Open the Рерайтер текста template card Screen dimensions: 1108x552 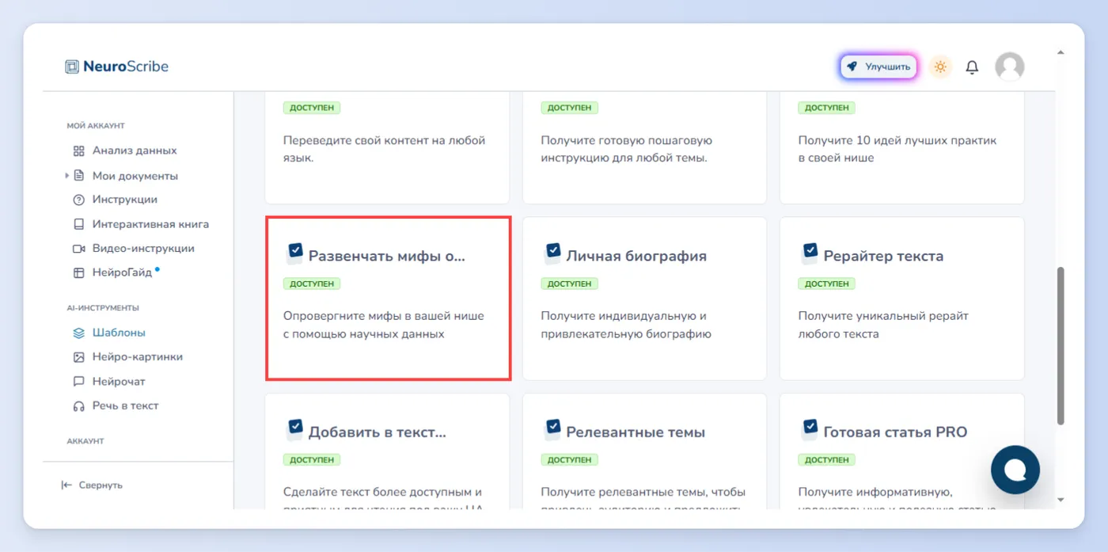(x=902, y=299)
